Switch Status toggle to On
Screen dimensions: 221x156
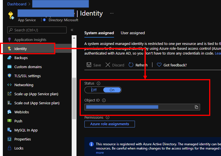coord(112,90)
